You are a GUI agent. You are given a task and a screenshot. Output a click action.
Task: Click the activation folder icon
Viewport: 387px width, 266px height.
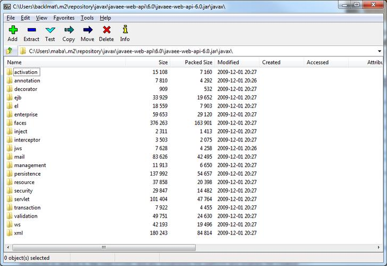click(10, 72)
